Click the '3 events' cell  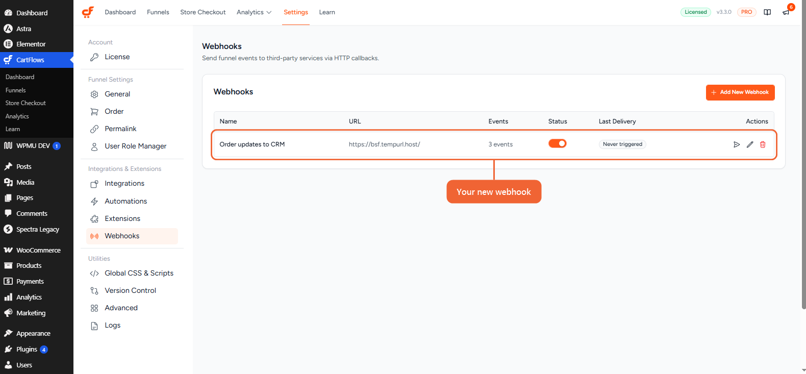(500, 144)
